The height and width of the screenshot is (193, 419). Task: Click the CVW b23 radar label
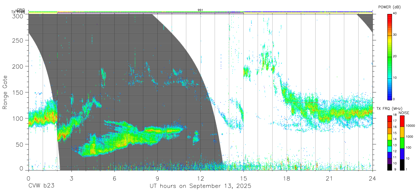point(41,186)
